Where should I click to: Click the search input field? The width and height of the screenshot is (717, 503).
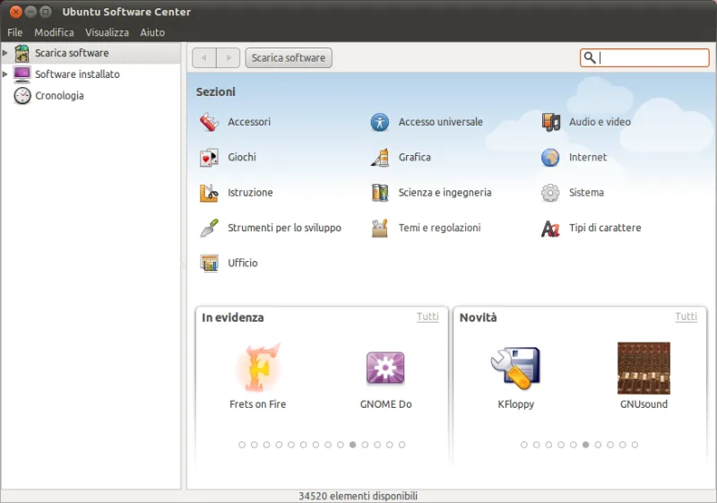coord(644,57)
